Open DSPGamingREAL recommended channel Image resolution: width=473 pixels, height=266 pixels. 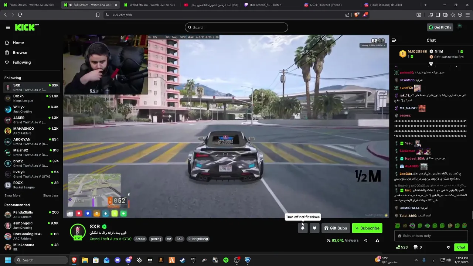tap(31, 236)
